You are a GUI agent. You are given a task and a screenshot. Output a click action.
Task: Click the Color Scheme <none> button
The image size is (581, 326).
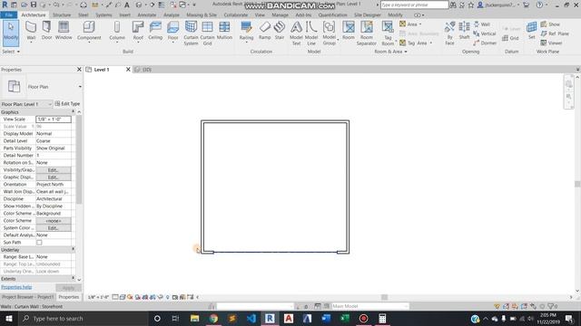tap(54, 221)
